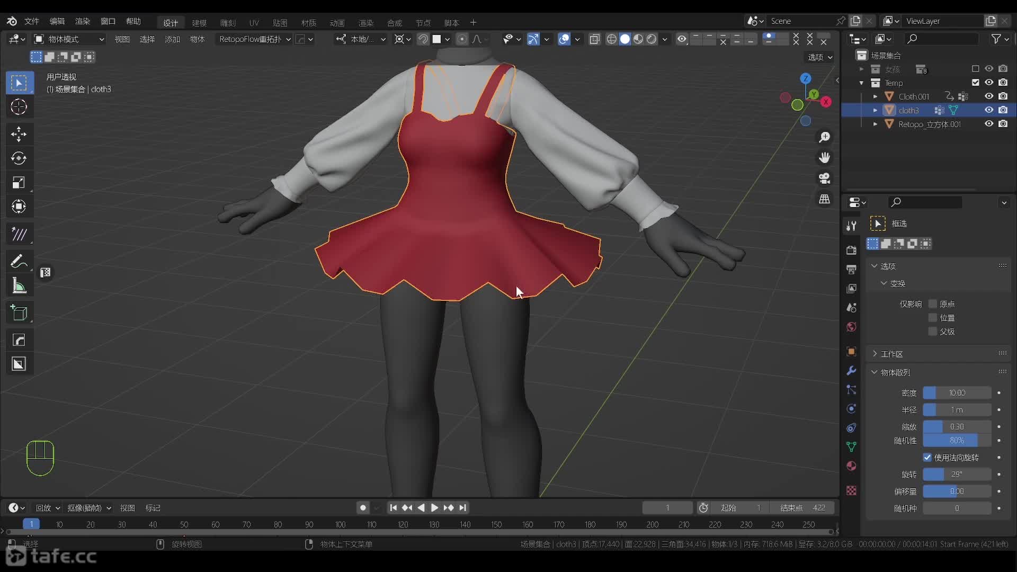Switch perspective/orthographic grid gizmo
Image resolution: width=1017 pixels, height=572 pixels.
pos(824,199)
